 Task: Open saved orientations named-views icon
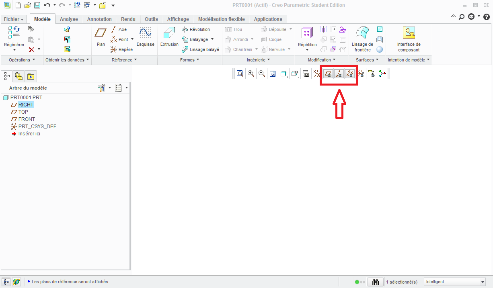pos(295,74)
